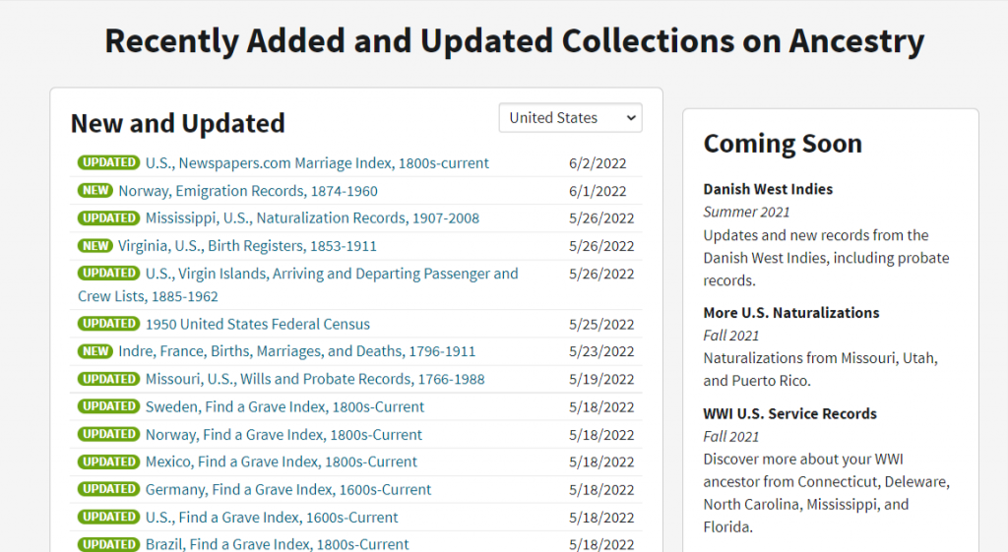This screenshot has width=1008, height=552.
Task: Click UPDATED badge beside Norway Find a Grave
Action: click(x=108, y=434)
